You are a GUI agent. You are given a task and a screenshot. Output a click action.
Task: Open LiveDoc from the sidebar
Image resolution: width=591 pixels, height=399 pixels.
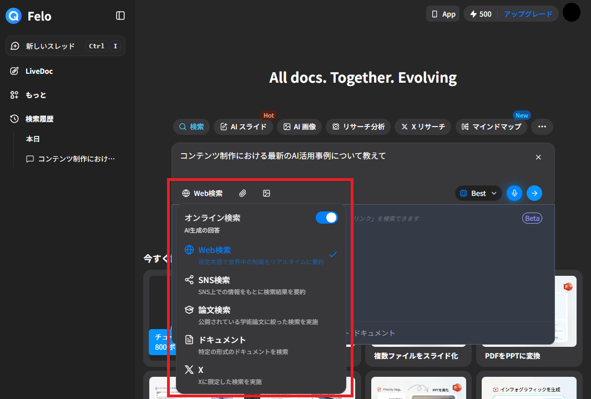pyautogui.click(x=39, y=71)
